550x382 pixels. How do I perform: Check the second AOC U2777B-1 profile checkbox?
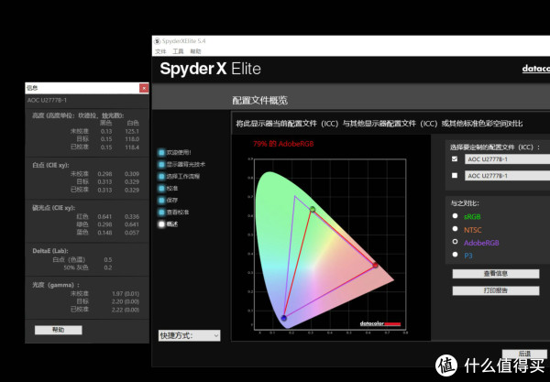(455, 175)
